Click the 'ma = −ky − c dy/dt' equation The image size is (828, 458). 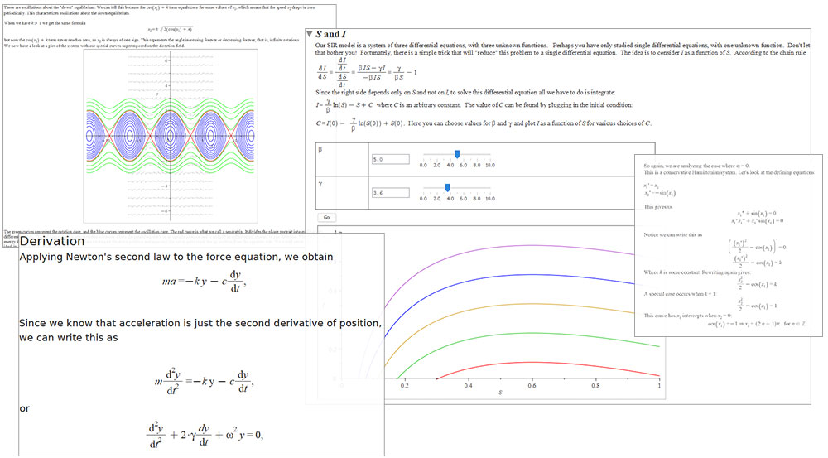click(x=204, y=282)
